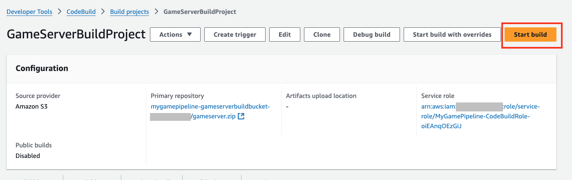Click the Edit button
The image size is (572, 180).
285,35
